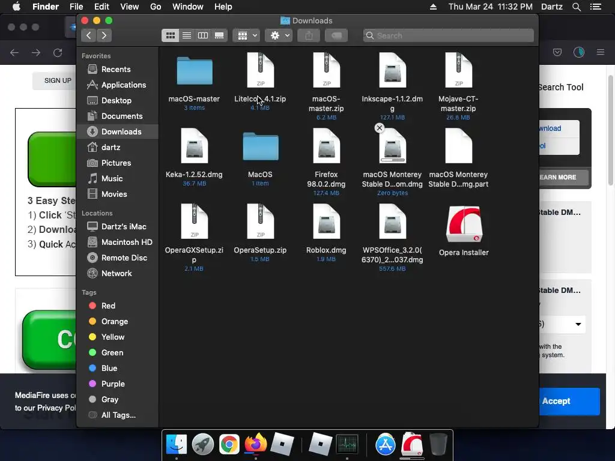Switch Finder to icon view

click(170, 35)
